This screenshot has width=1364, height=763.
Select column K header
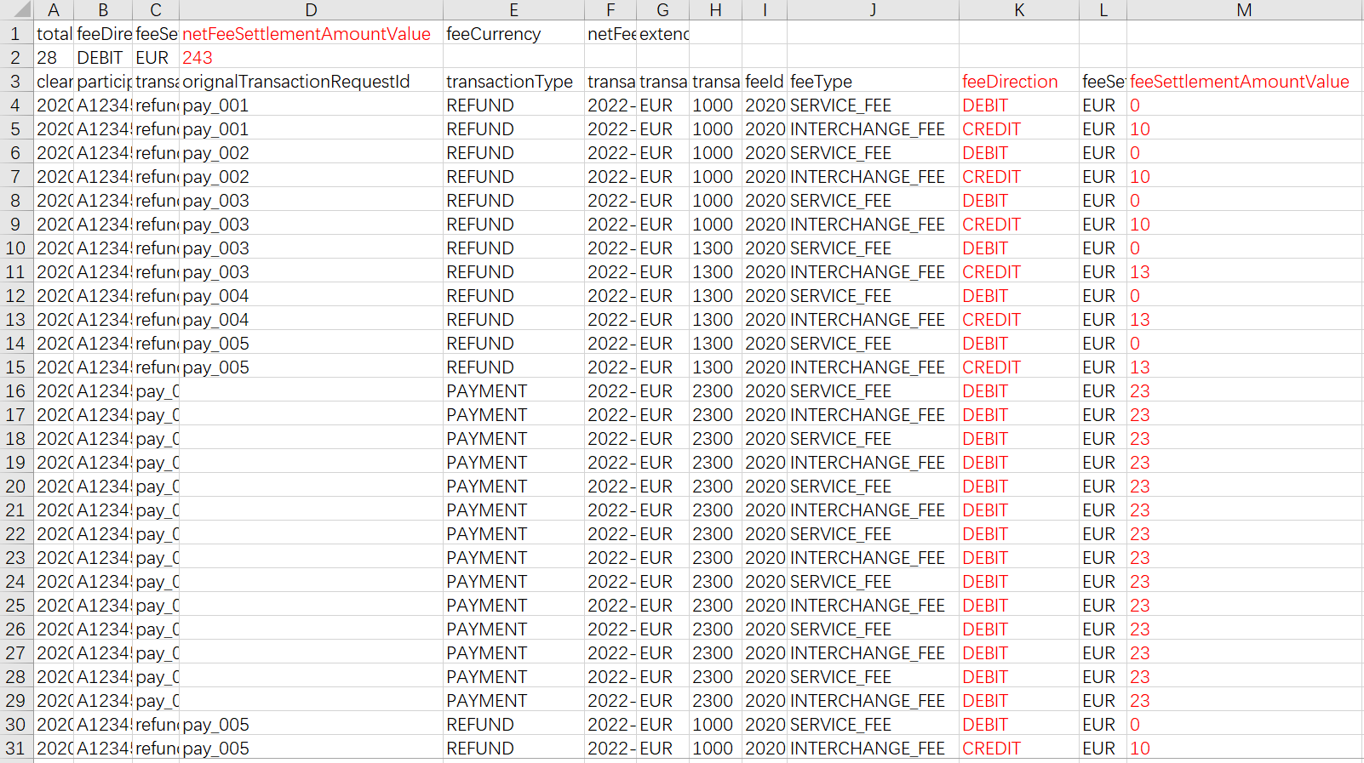tap(1018, 10)
